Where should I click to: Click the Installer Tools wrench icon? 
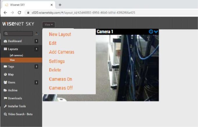point(5,106)
